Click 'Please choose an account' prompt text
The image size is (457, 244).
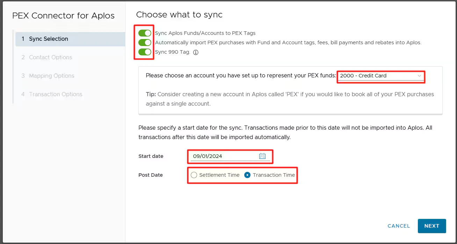tap(241, 75)
